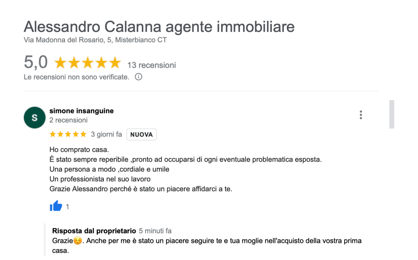Click the "5,0" average rating score
This screenshot has width=418, height=260.
coord(36,62)
